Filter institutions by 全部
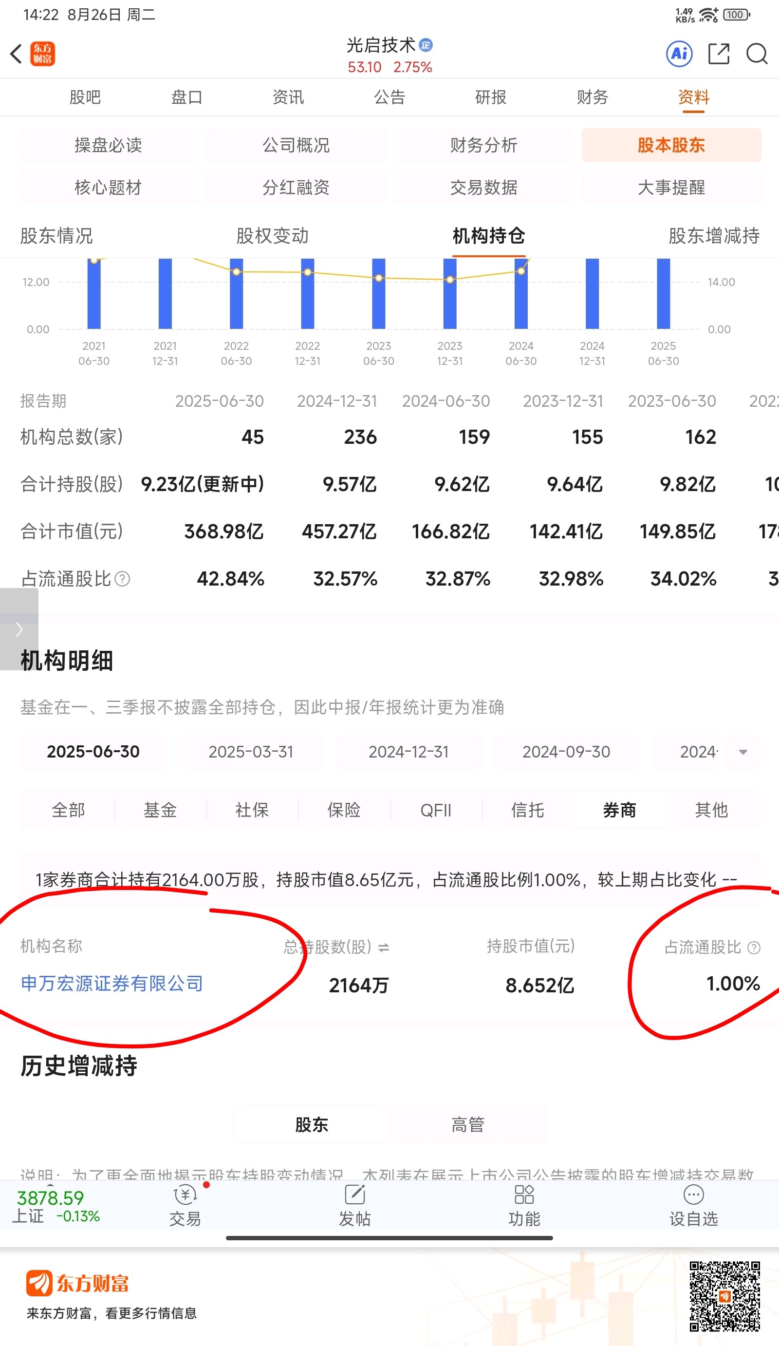 pos(68,810)
